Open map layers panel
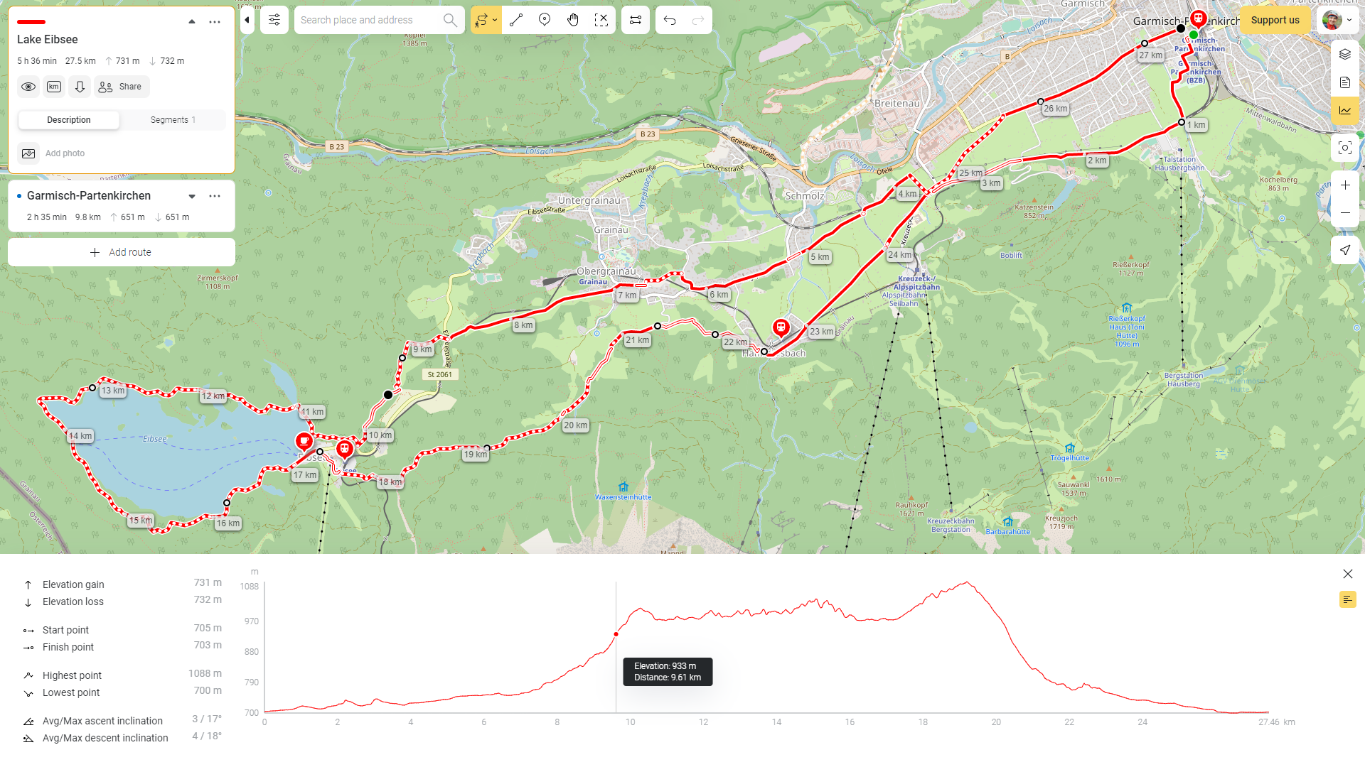The width and height of the screenshot is (1365, 767). pos(1344,54)
